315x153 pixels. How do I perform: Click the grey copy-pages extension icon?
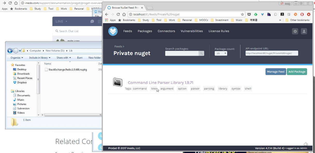point(276,14)
